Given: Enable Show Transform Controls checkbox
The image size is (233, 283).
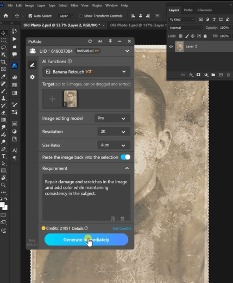Looking at the screenshot, I should click(81, 16).
